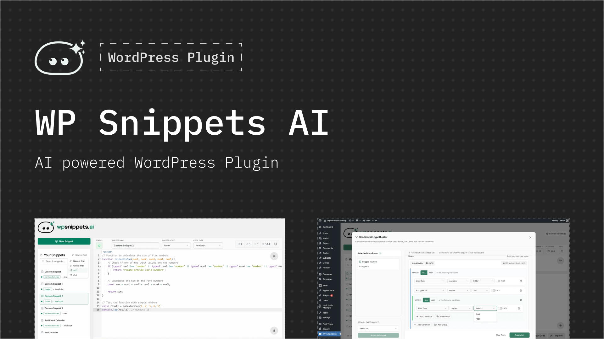Delete the User Roles condition with trash icon

click(x=521, y=281)
